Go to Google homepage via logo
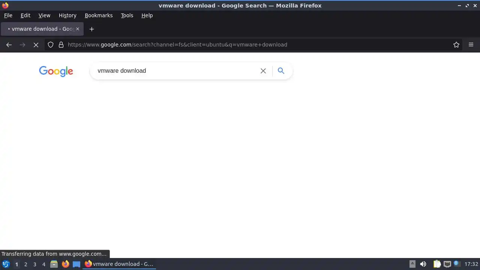 [x=56, y=71]
